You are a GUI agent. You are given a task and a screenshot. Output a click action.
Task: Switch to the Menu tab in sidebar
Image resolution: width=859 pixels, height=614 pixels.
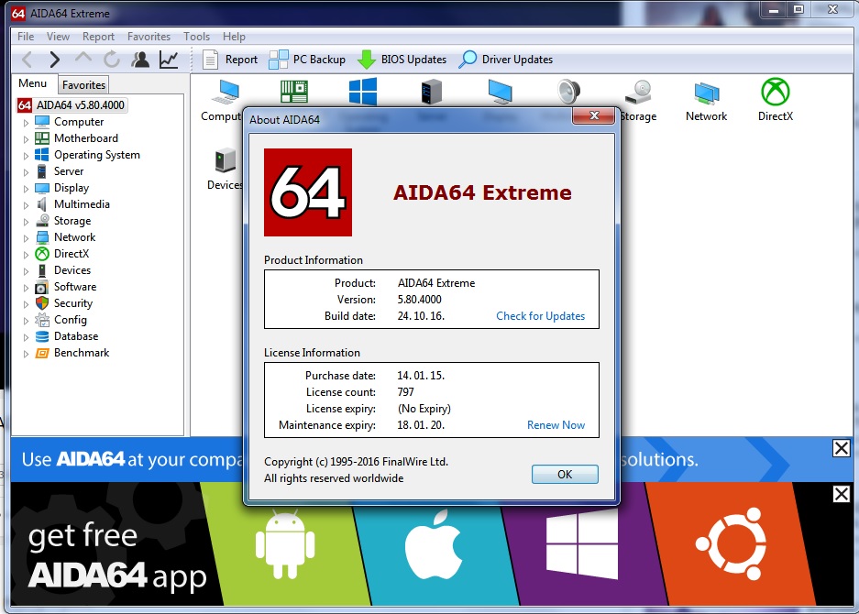point(32,83)
